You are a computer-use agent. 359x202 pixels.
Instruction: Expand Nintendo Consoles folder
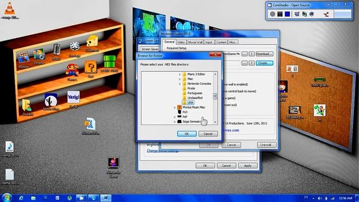click(179, 84)
